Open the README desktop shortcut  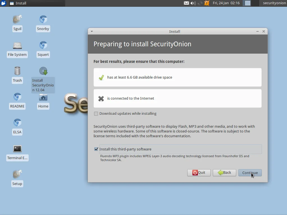[17, 101]
